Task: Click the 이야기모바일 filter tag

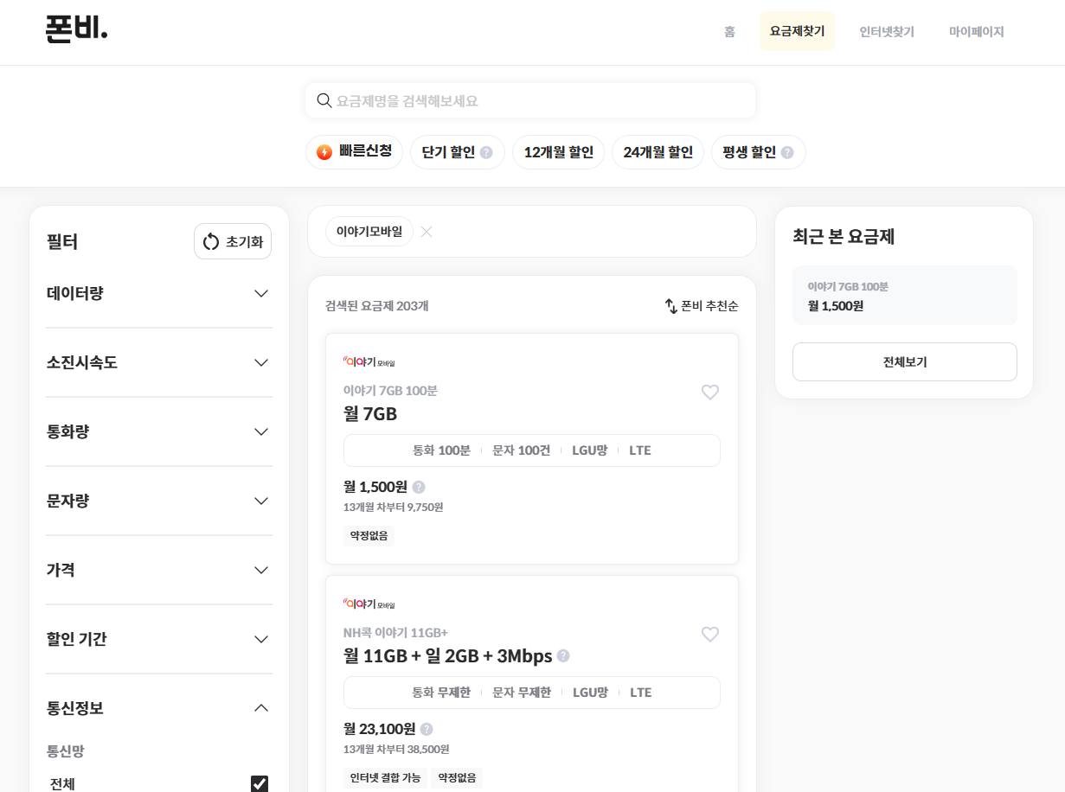Action: [x=369, y=231]
